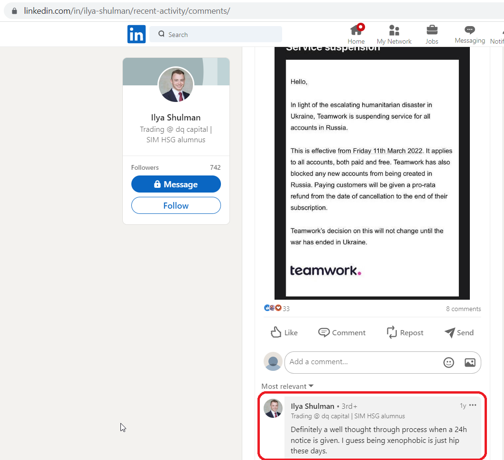
Task: Follow Ilya Shulman
Action: pos(176,205)
